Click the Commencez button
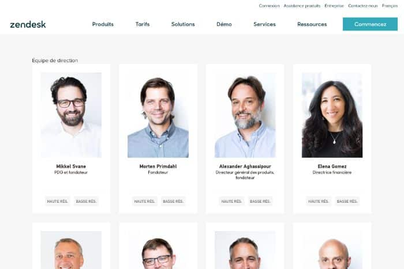Image resolution: width=404 pixels, height=269 pixels. 370,24
